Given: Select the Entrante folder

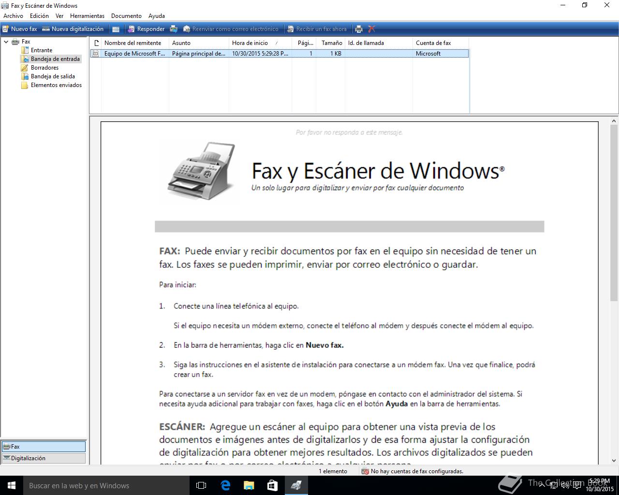Looking at the screenshot, I should (x=42, y=50).
